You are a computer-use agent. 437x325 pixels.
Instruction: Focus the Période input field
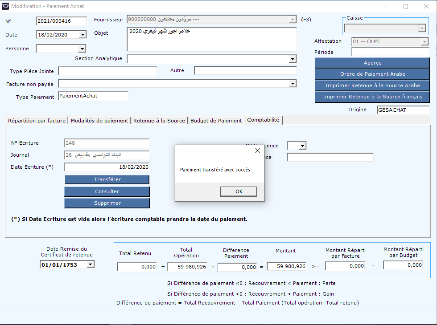[390, 52]
